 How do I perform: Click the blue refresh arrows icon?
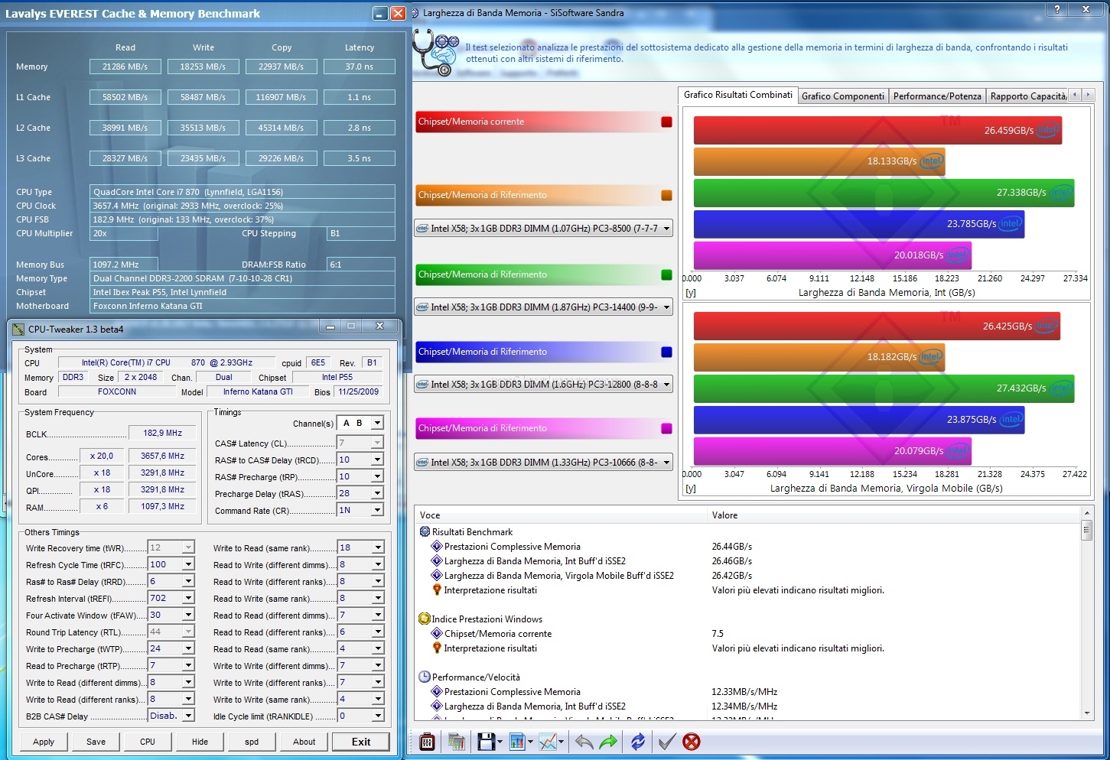638,742
